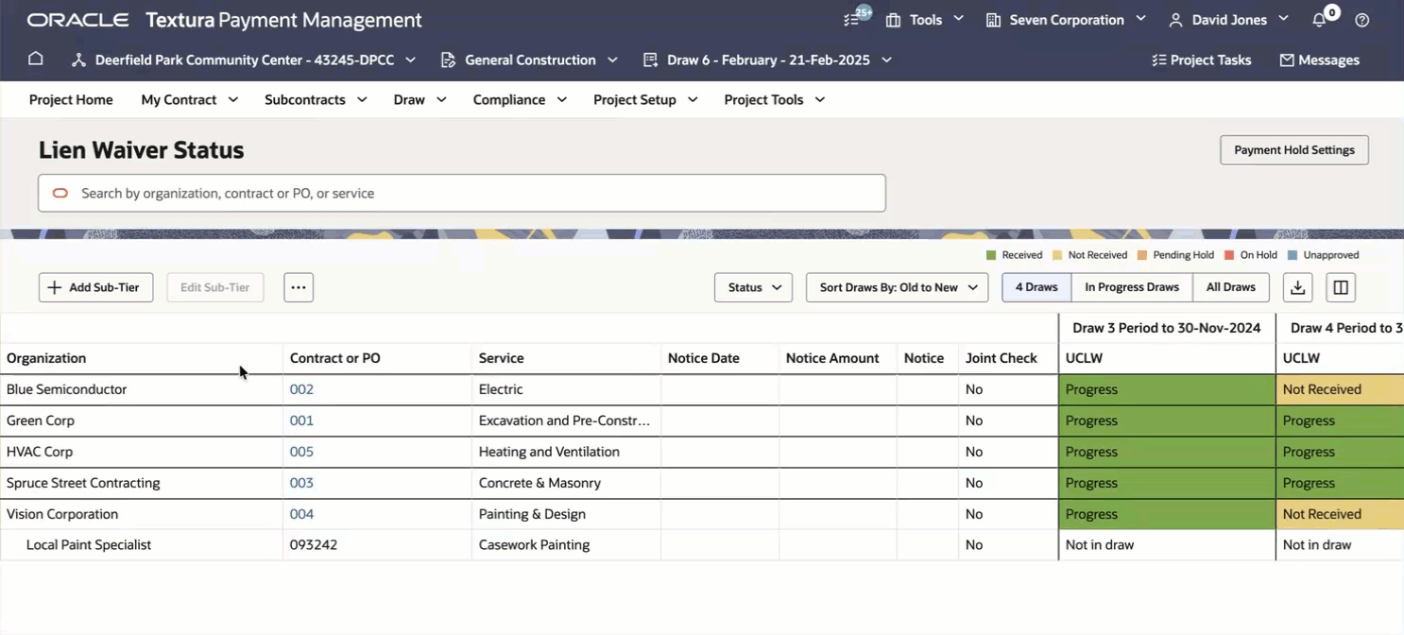Download the lien waiver table
The height and width of the screenshot is (635, 1404).
tap(1298, 287)
